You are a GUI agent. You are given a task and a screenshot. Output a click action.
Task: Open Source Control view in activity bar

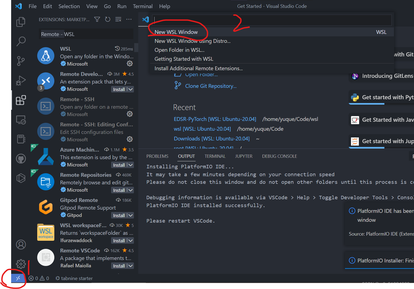(21, 61)
